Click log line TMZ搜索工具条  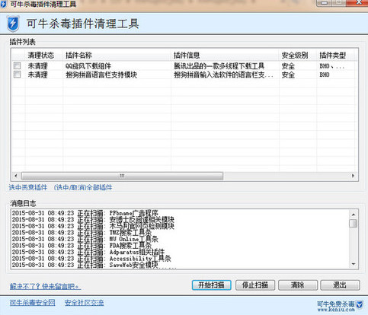[82, 232]
